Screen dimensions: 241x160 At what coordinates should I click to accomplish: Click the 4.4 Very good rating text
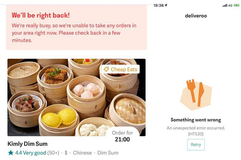click(x=31, y=153)
